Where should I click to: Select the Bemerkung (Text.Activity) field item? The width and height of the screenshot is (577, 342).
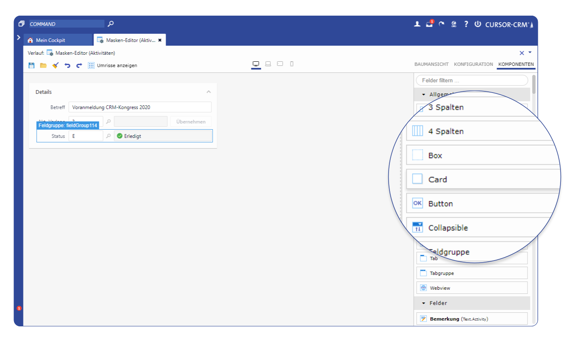tap(472, 319)
